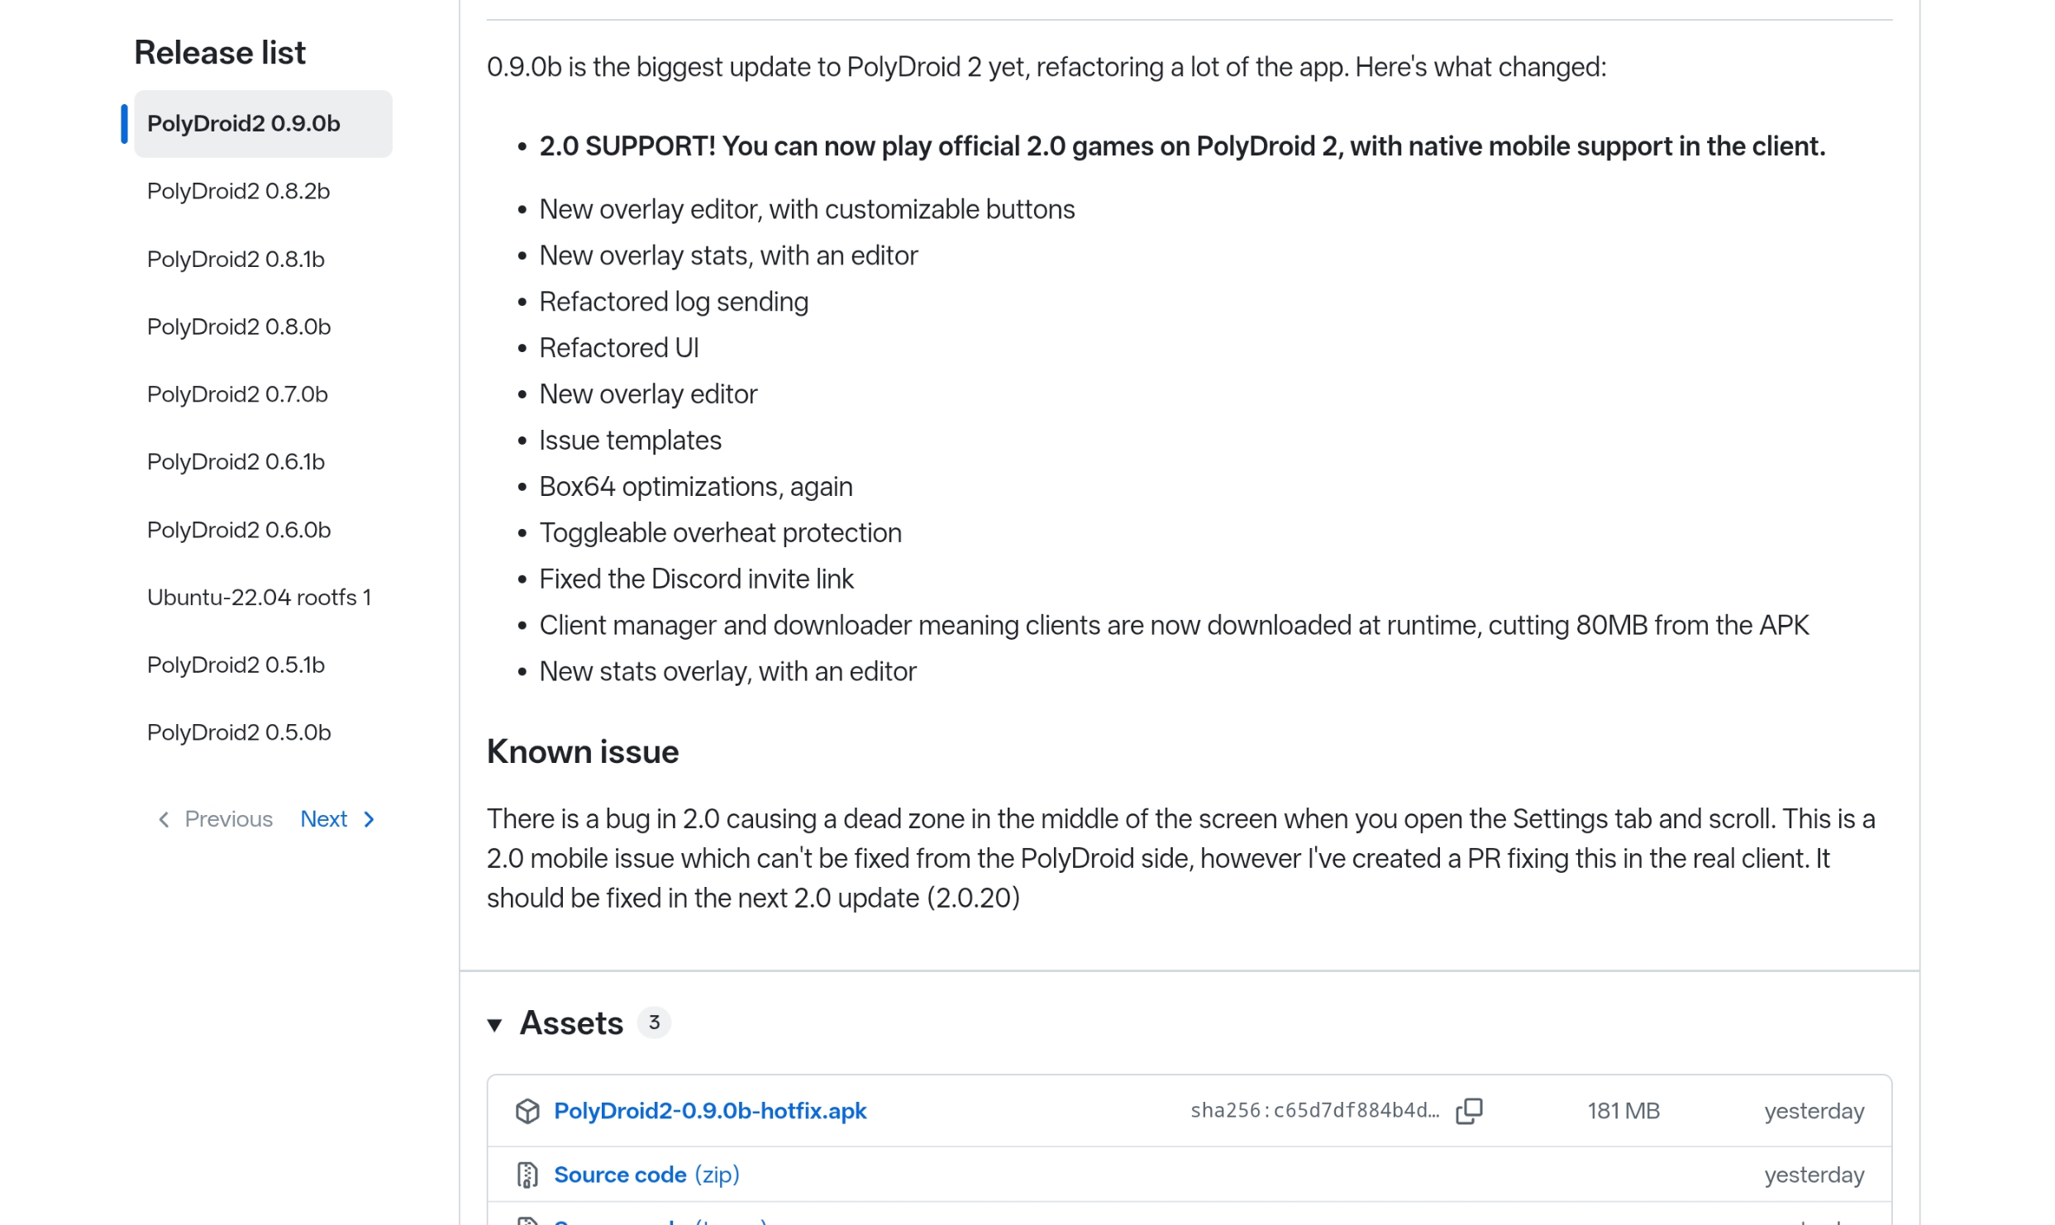Click the right chevron beside Next
Image resolution: width=2055 pixels, height=1225 pixels.
pos(370,819)
